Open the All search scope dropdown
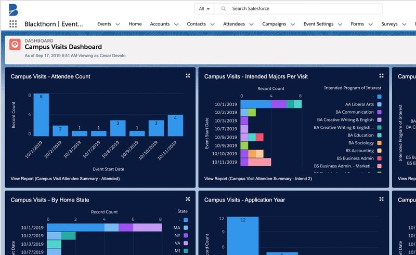Viewport: 416px width, 255px height. tap(204, 9)
